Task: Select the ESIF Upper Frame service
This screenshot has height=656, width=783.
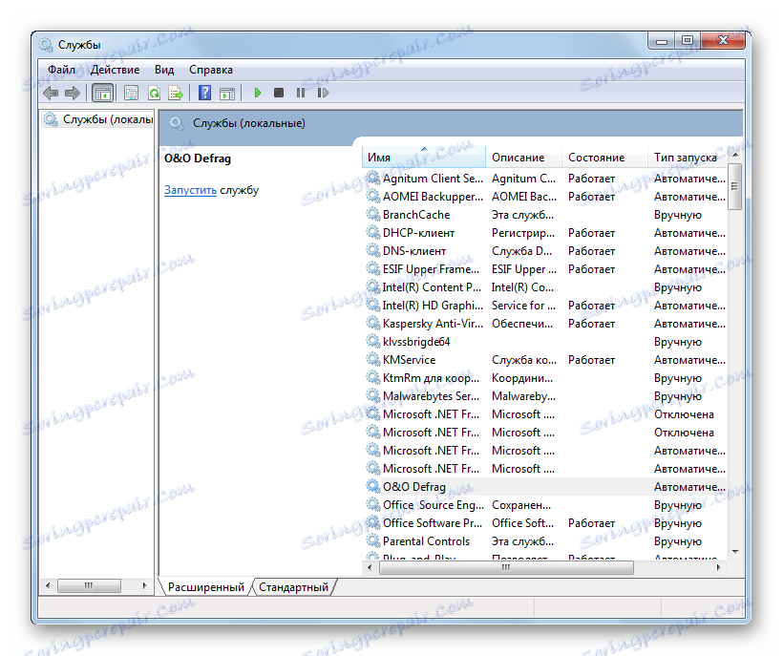Action: click(545, 268)
